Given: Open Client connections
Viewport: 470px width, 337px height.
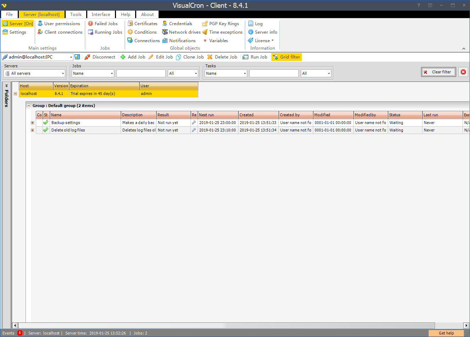Looking at the screenshot, I should (60, 32).
